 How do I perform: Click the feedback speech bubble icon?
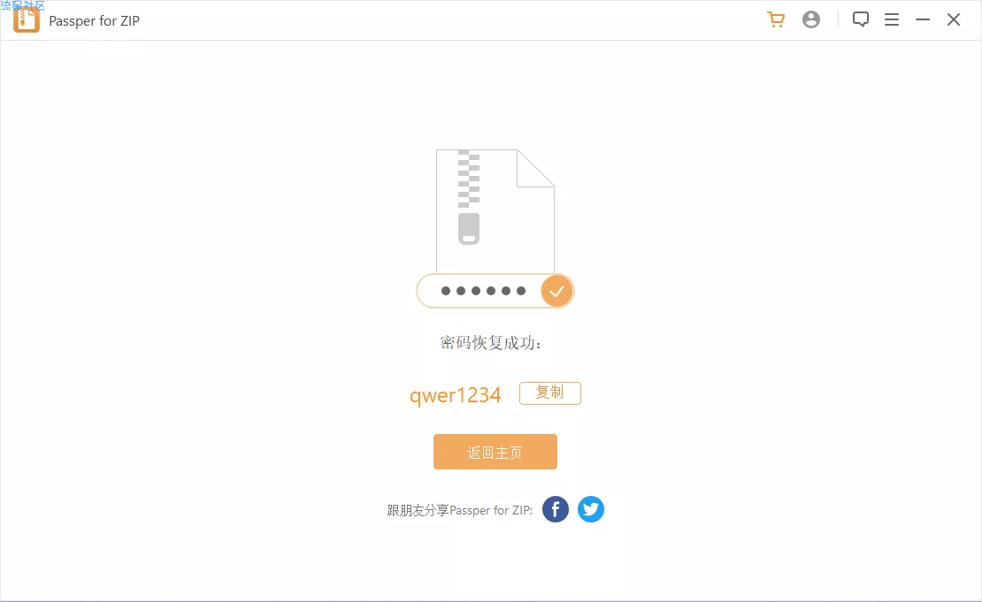861,19
